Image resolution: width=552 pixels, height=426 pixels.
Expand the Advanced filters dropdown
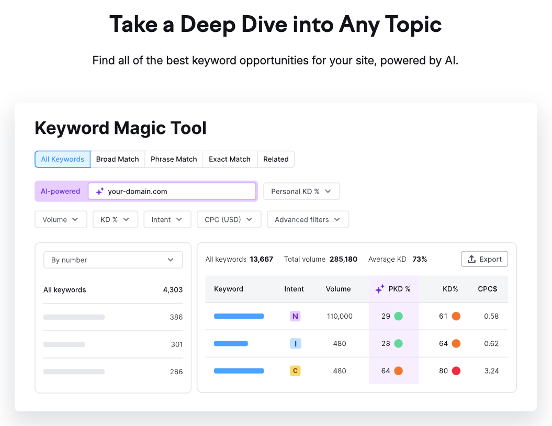pyautogui.click(x=308, y=220)
